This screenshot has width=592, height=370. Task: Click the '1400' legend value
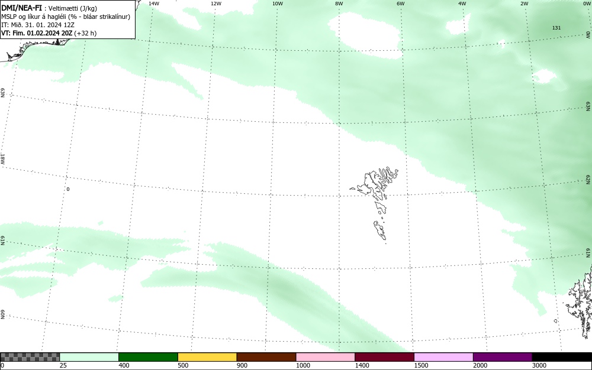[x=362, y=365]
